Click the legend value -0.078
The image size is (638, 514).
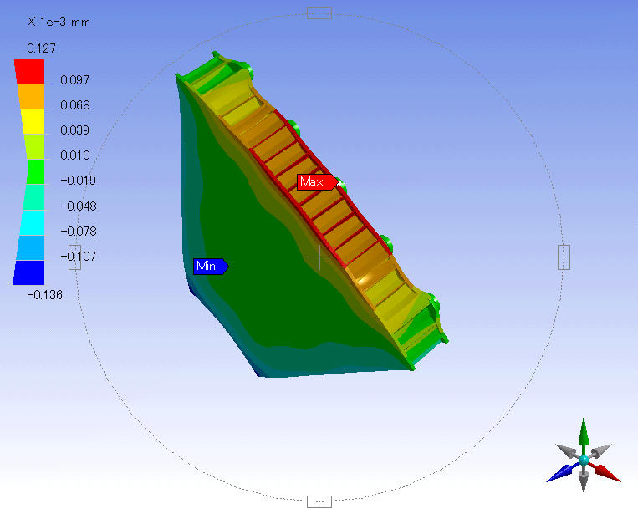[79, 232]
